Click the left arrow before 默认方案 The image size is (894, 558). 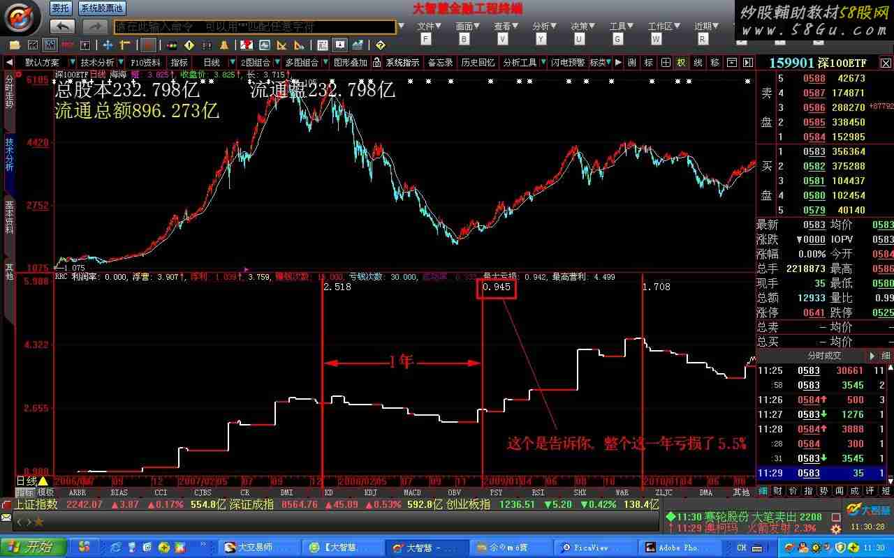pyautogui.click(x=9, y=63)
